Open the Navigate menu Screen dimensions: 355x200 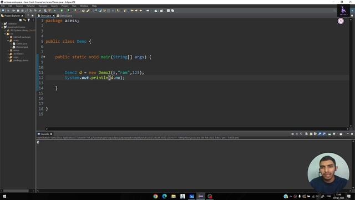pyautogui.click(x=43, y=6)
